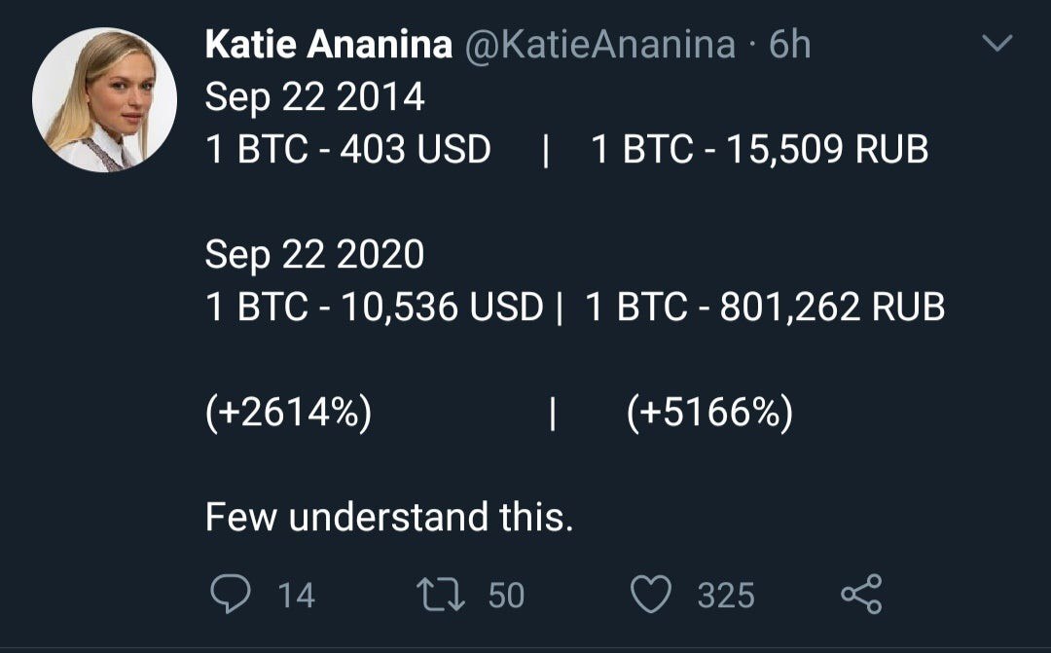Click the display name Katie Ananina
The image size is (1051, 653).
329,45
